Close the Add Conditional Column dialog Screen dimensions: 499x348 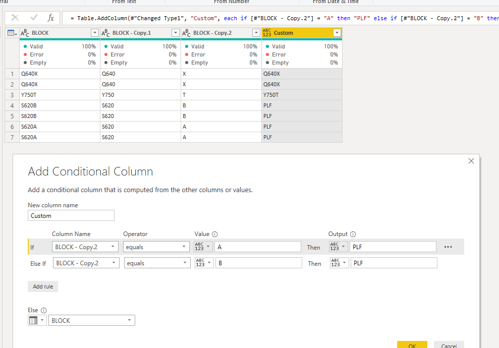pos(471,161)
